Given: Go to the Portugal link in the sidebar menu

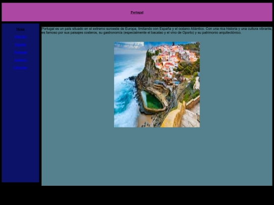Looking at the screenshot, I should click(20, 52).
